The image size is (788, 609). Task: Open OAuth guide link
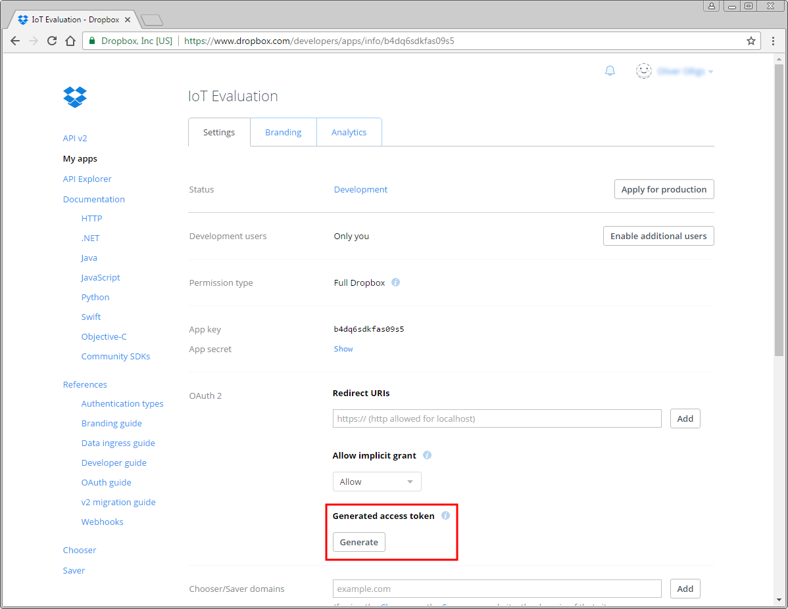[x=106, y=482]
